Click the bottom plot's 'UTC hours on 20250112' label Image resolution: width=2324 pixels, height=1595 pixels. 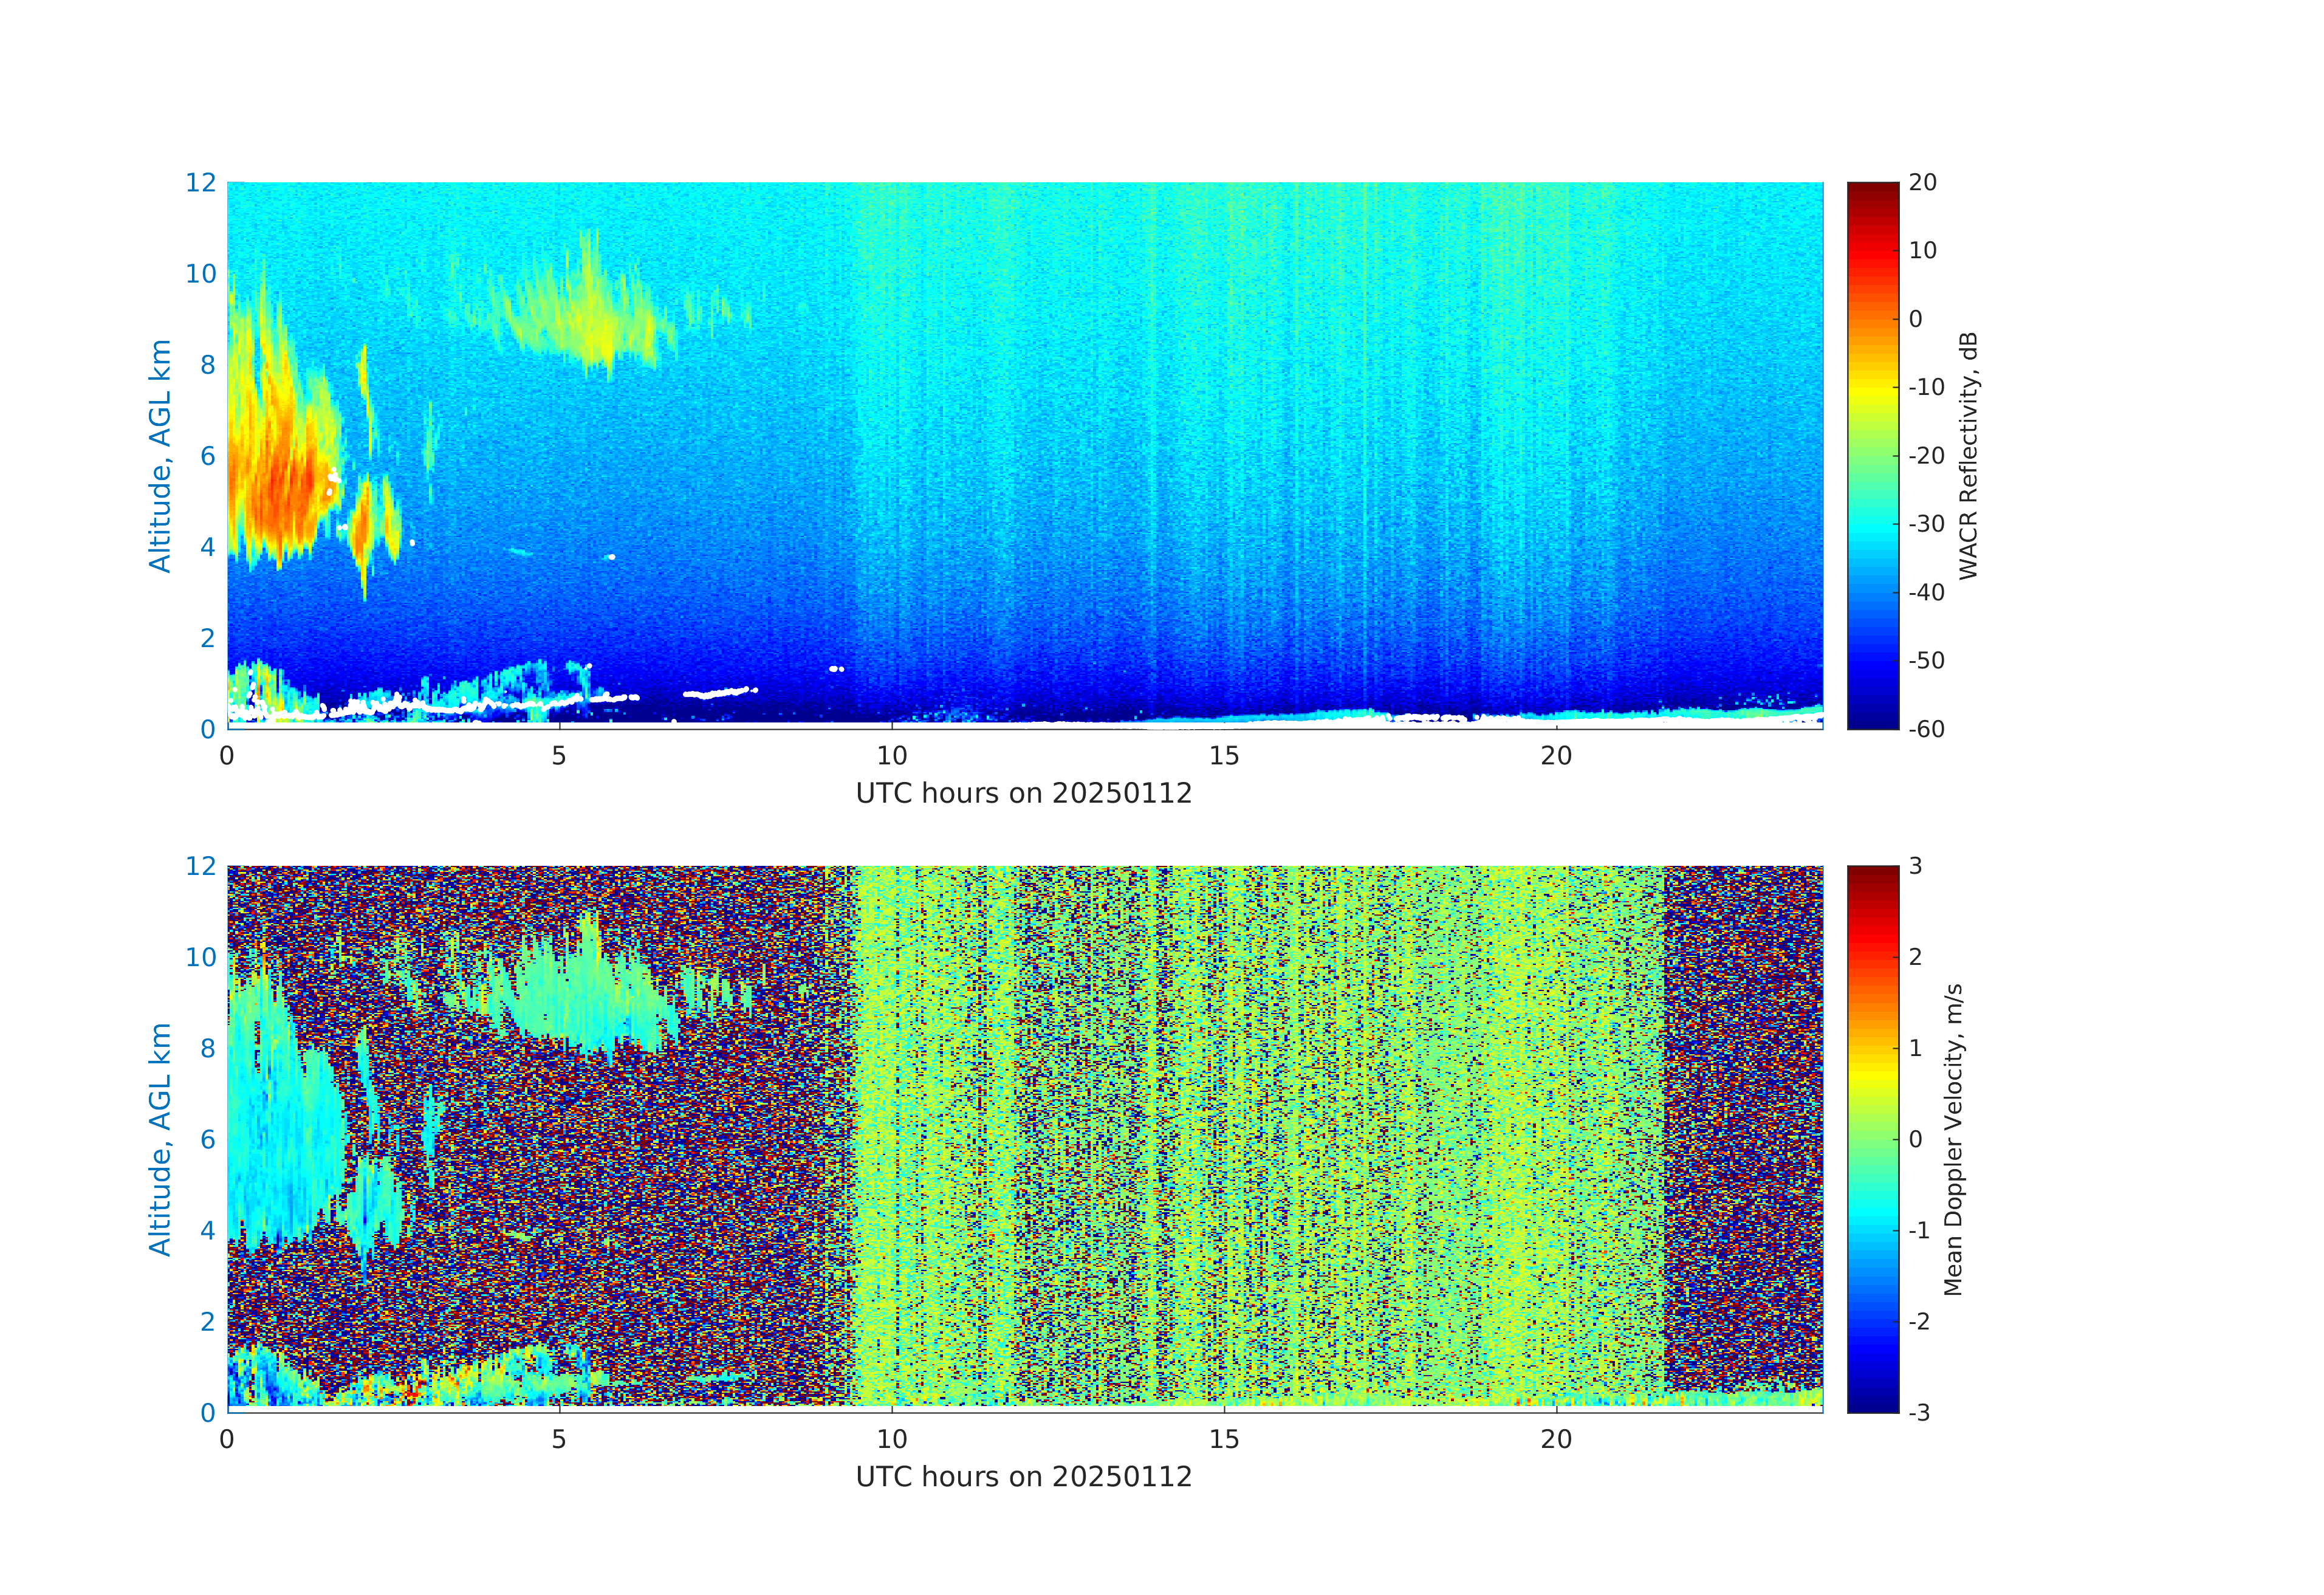1023,1476
